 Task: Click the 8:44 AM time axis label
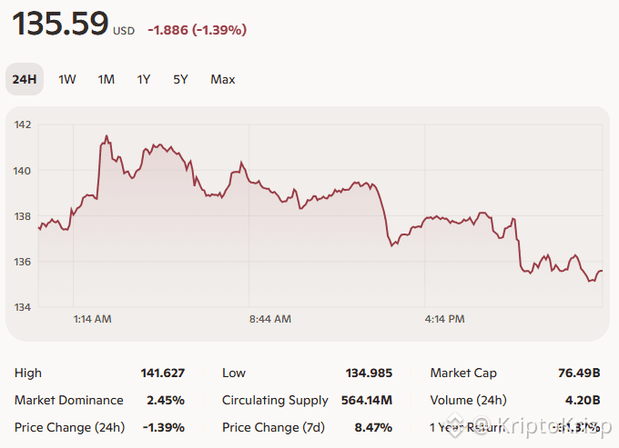(270, 319)
